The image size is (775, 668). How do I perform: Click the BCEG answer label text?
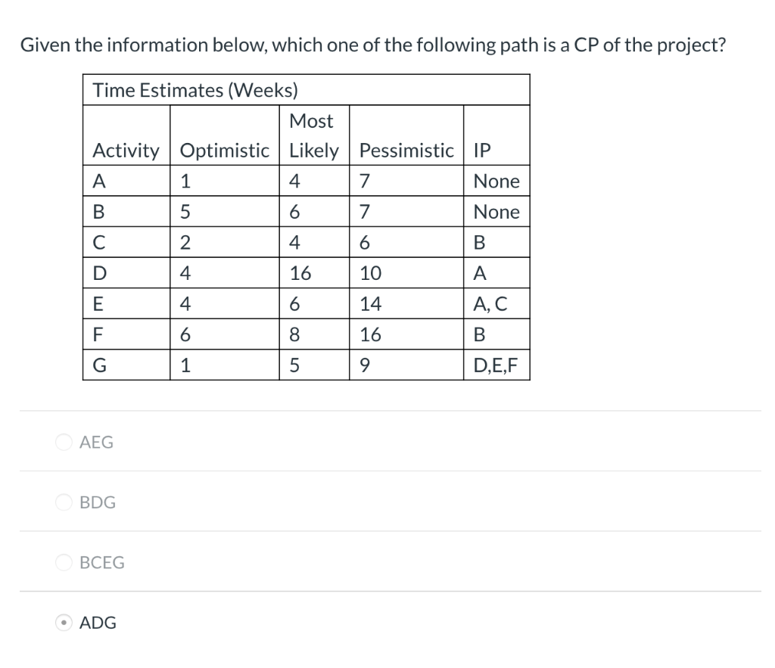pyautogui.click(x=102, y=562)
